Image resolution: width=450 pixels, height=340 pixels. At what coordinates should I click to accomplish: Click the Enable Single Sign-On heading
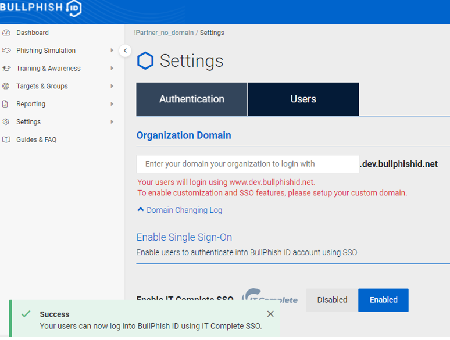[x=184, y=237]
